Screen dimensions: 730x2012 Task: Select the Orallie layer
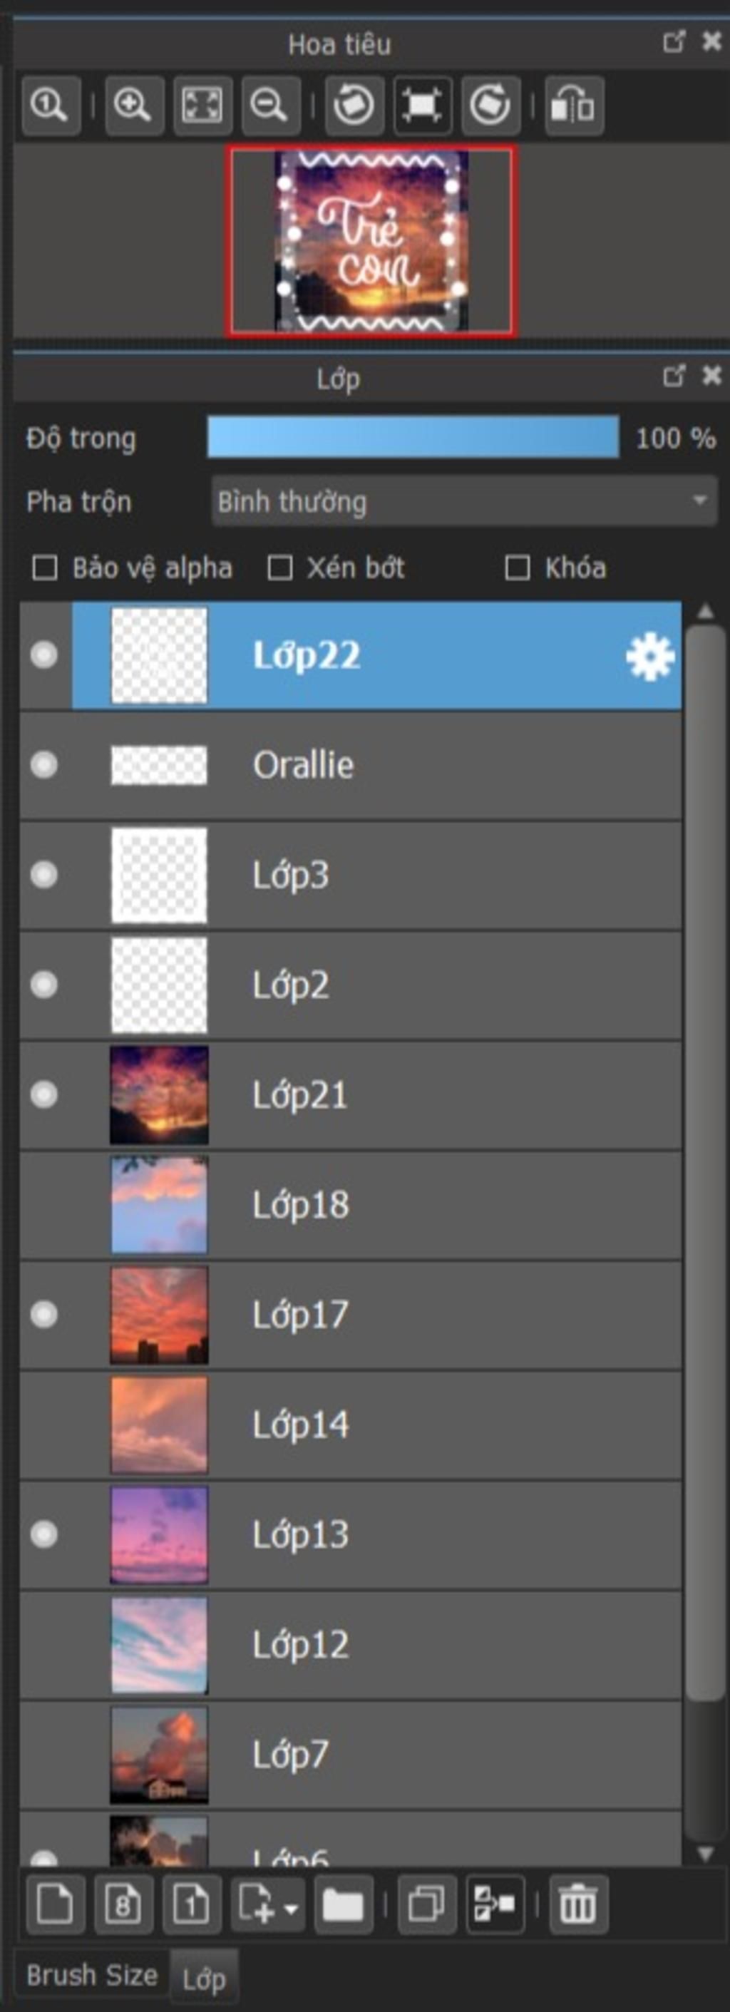point(351,766)
